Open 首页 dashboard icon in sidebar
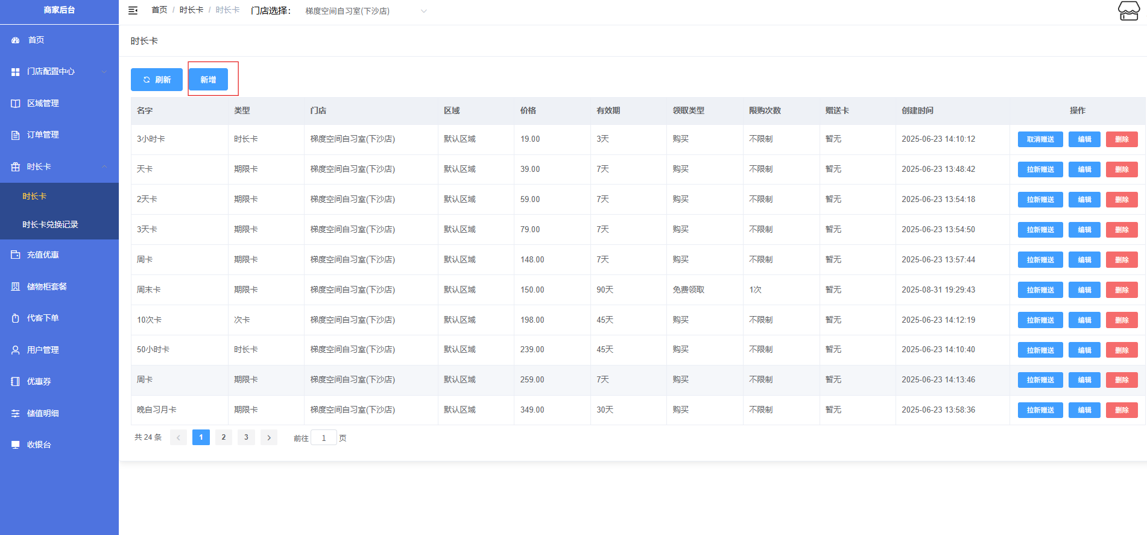The image size is (1147, 535). click(x=16, y=40)
